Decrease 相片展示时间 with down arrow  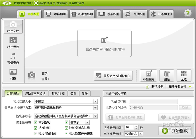(x=136, y=129)
